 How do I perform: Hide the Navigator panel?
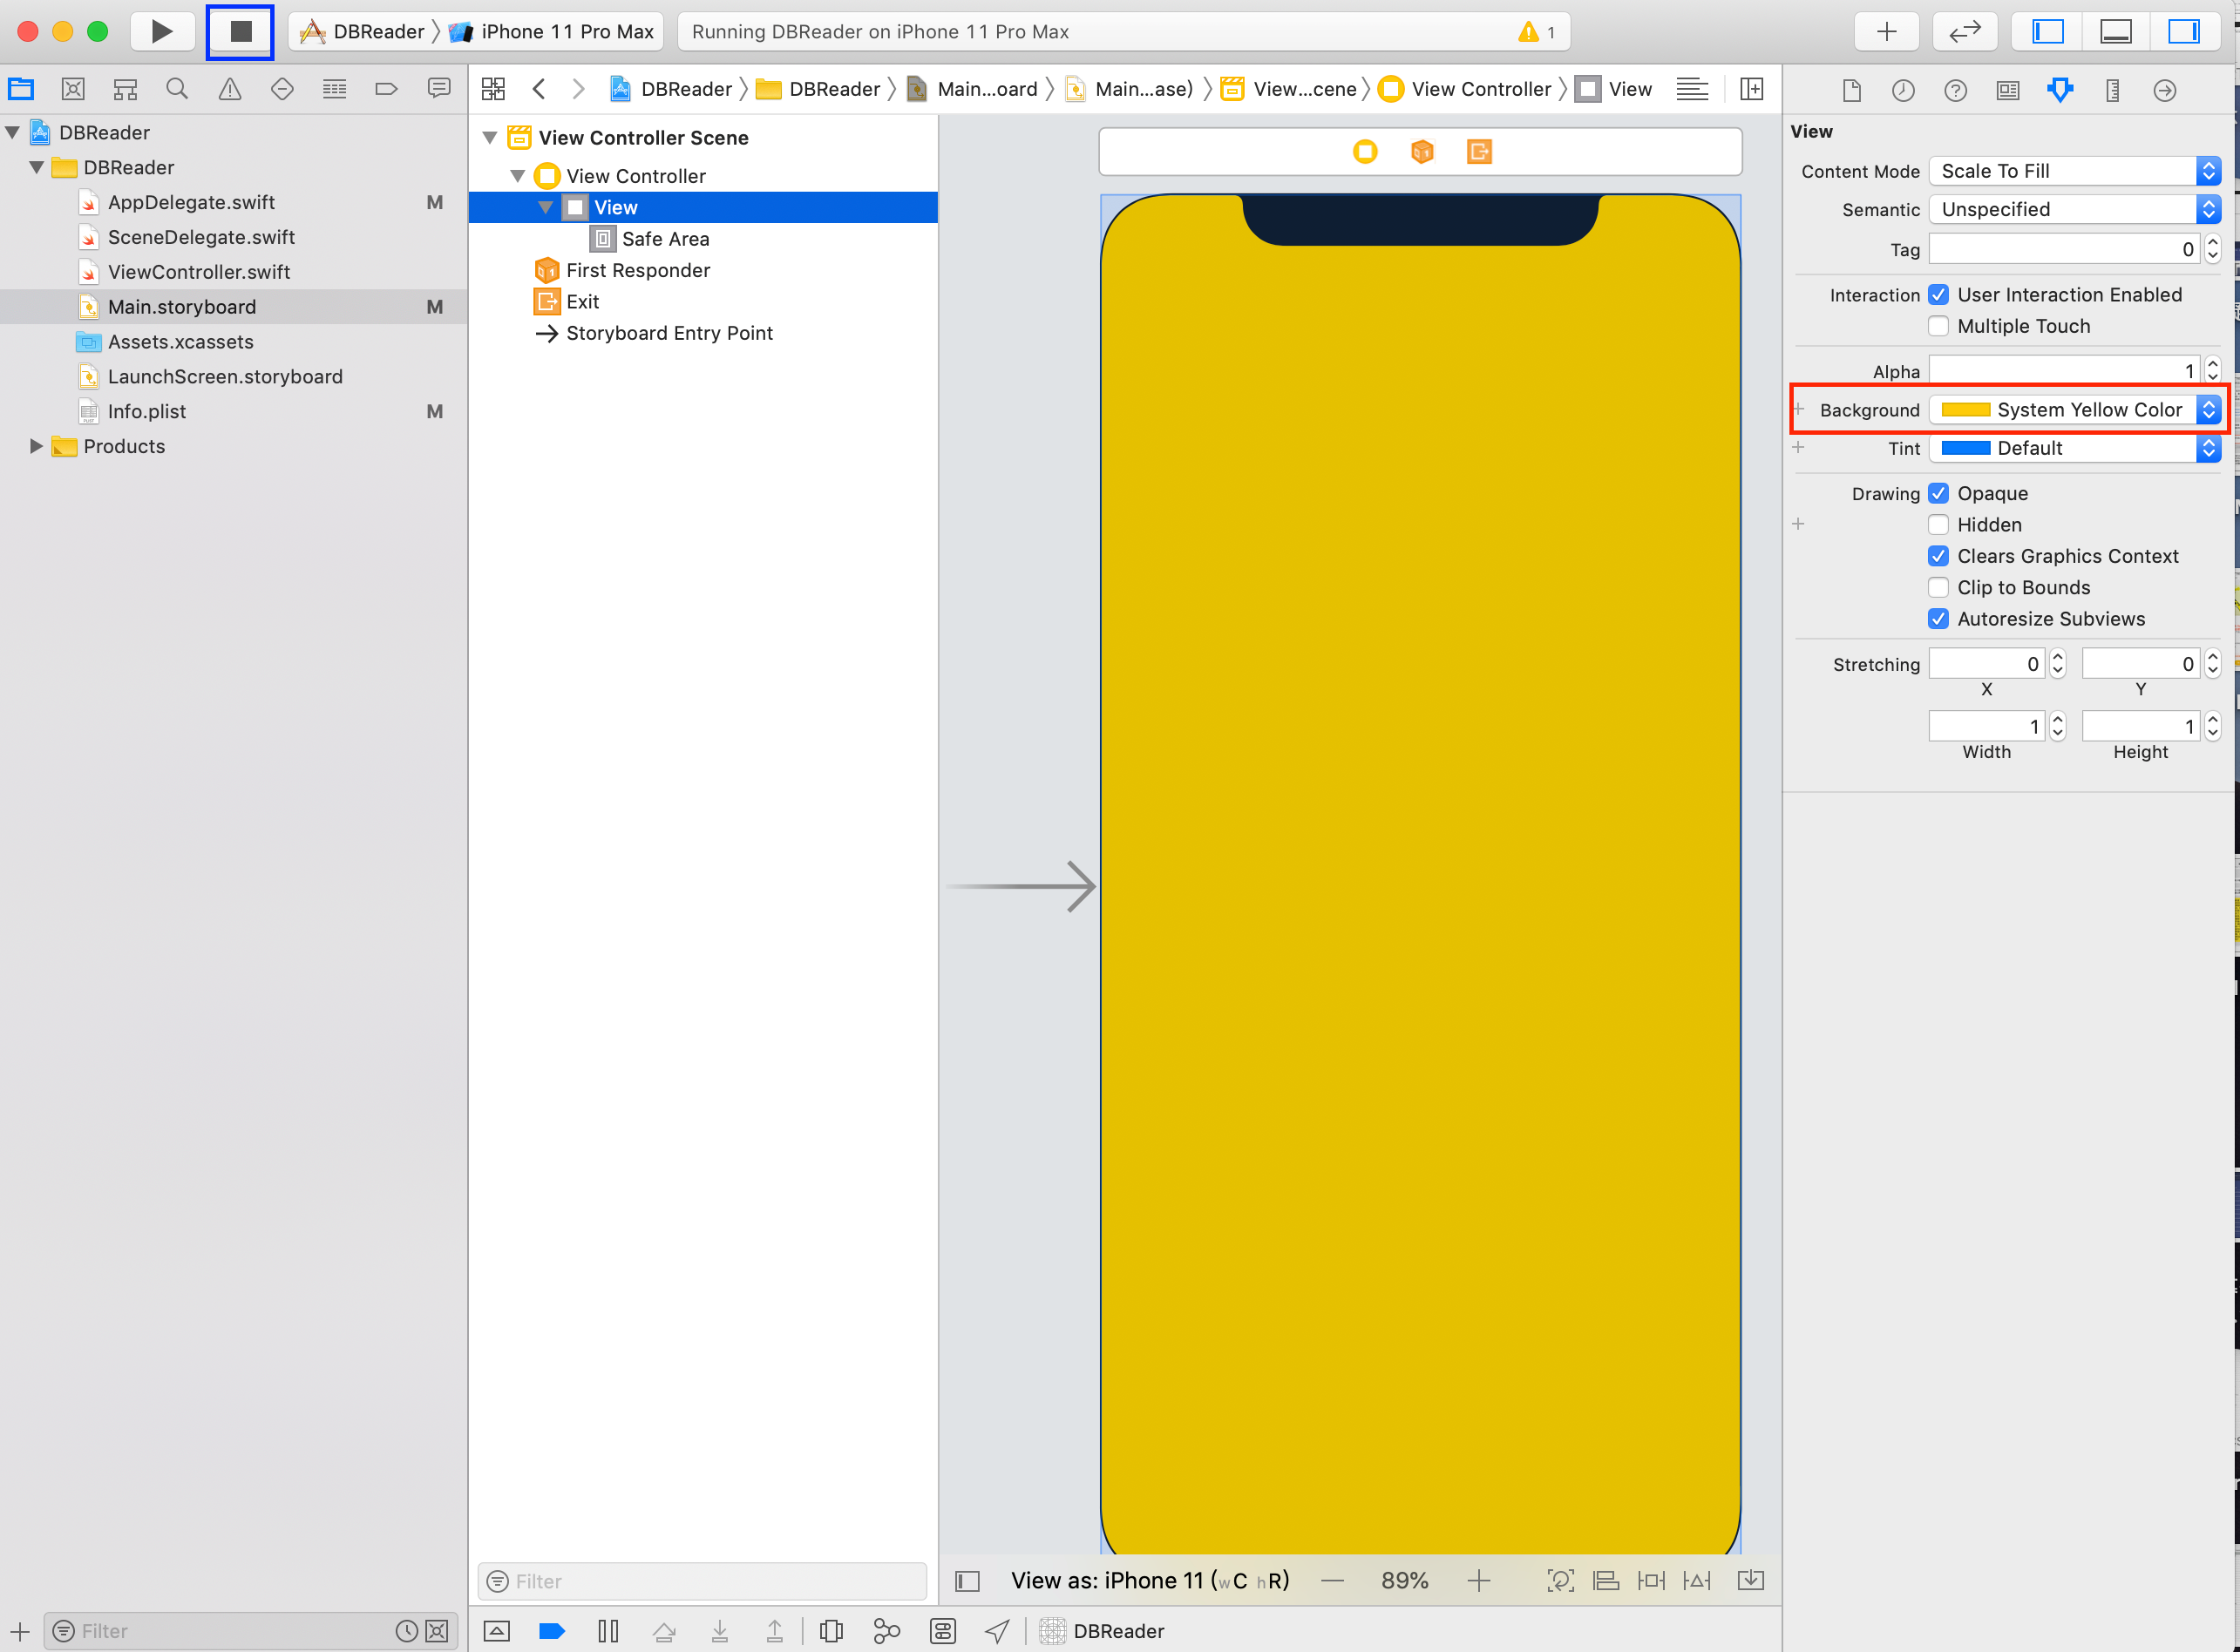pyautogui.click(x=2048, y=31)
